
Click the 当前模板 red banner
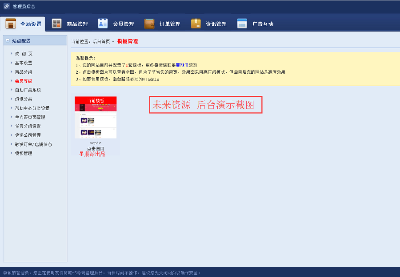click(x=96, y=100)
